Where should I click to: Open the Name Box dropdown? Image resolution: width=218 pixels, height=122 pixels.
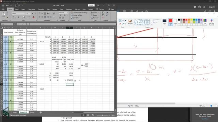click(x=12, y=24)
